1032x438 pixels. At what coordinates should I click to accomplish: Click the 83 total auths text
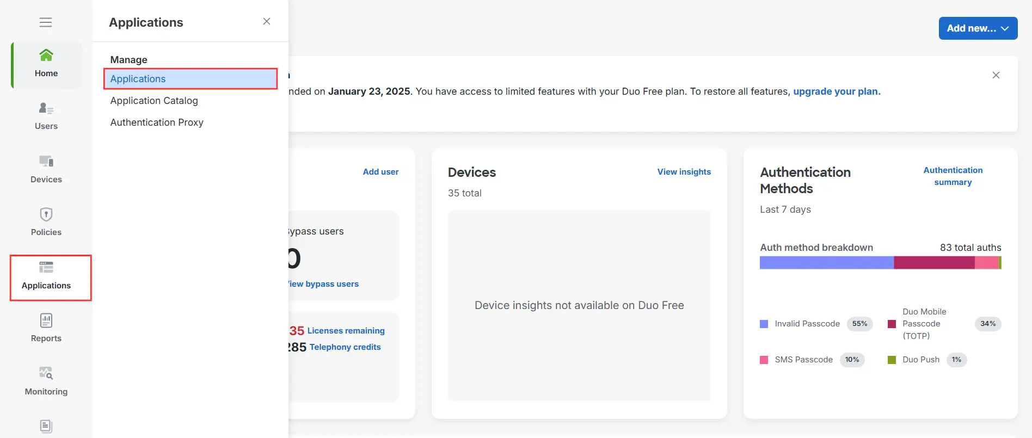click(x=970, y=248)
